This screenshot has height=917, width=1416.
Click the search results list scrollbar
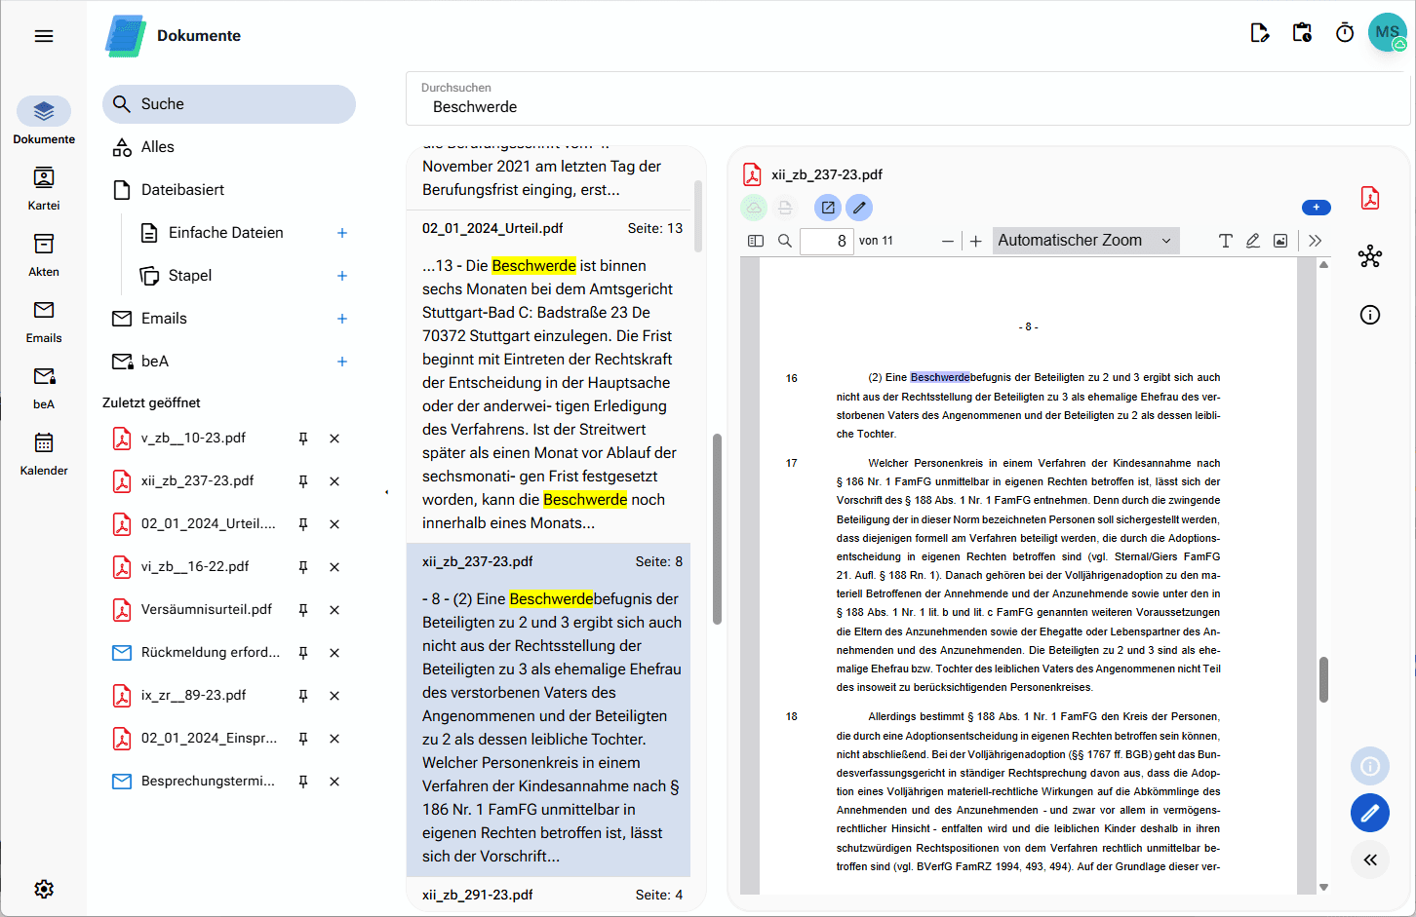point(698,216)
